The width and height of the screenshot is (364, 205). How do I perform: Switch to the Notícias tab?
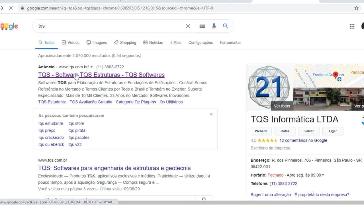tap(153, 42)
